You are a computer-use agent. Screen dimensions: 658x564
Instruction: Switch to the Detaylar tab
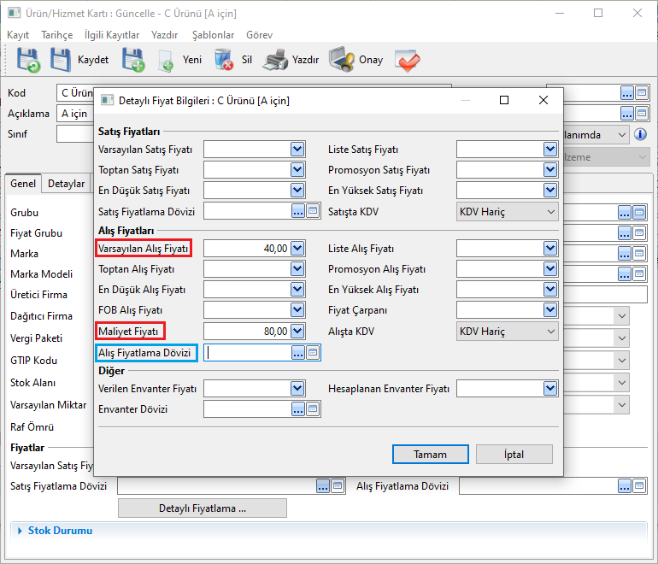click(x=66, y=184)
